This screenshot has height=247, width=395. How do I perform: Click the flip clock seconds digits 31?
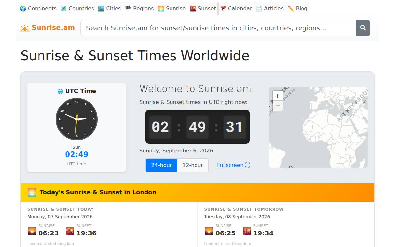(234, 127)
